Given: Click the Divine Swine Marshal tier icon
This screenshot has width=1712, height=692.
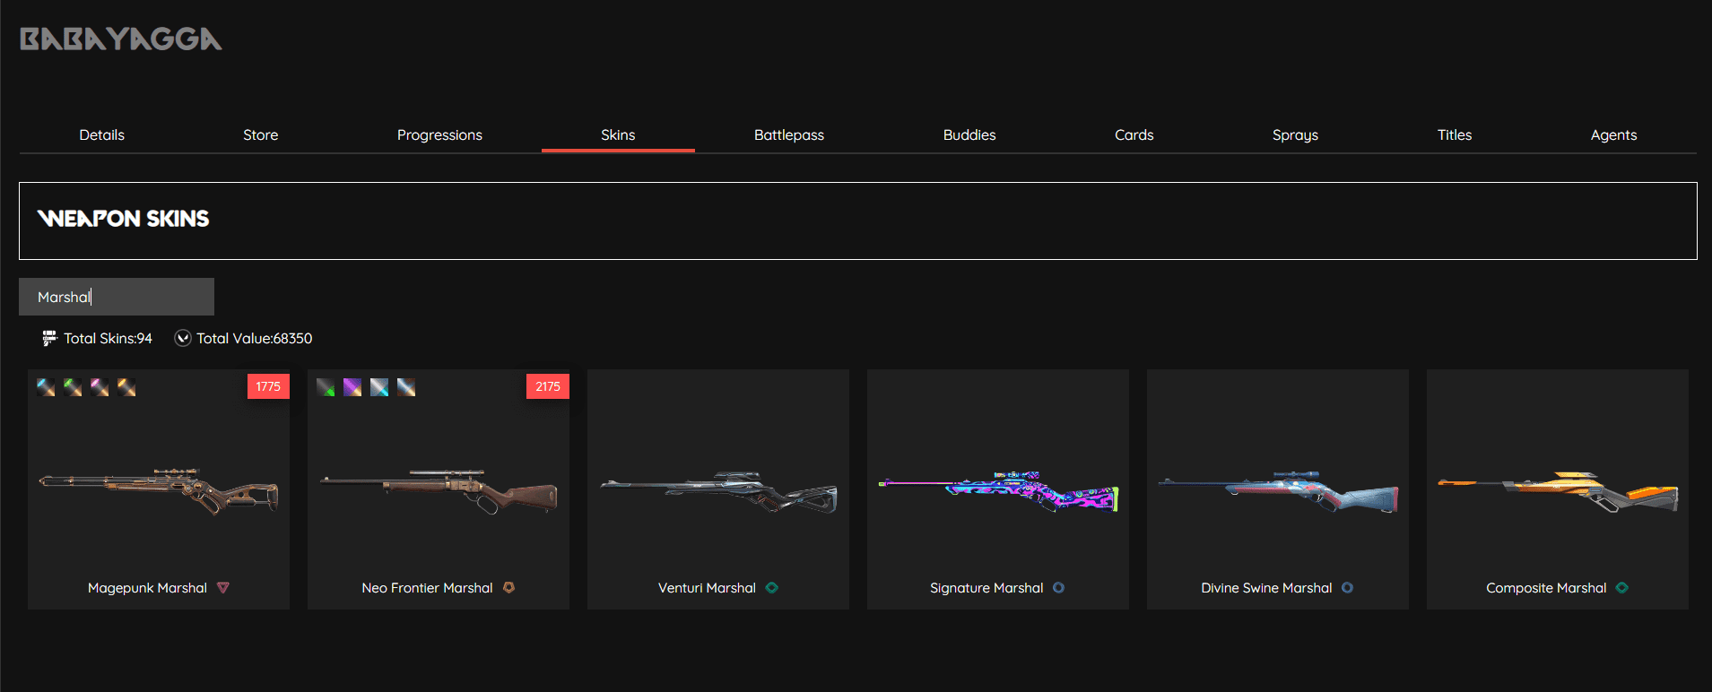Looking at the screenshot, I should (1347, 588).
